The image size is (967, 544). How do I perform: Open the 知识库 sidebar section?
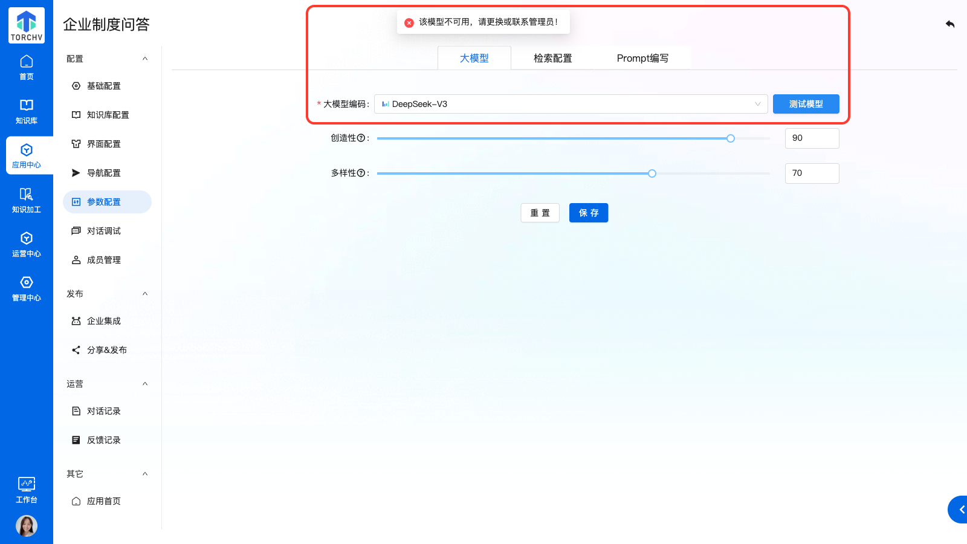point(27,112)
